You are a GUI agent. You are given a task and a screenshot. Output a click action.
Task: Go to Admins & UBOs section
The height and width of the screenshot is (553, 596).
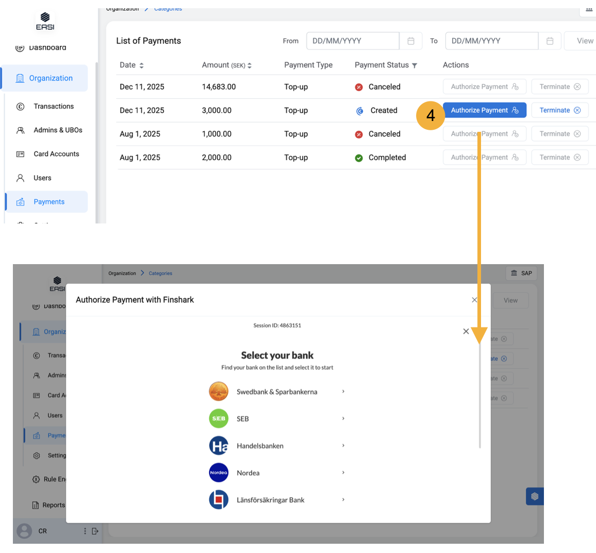click(58, 130)
